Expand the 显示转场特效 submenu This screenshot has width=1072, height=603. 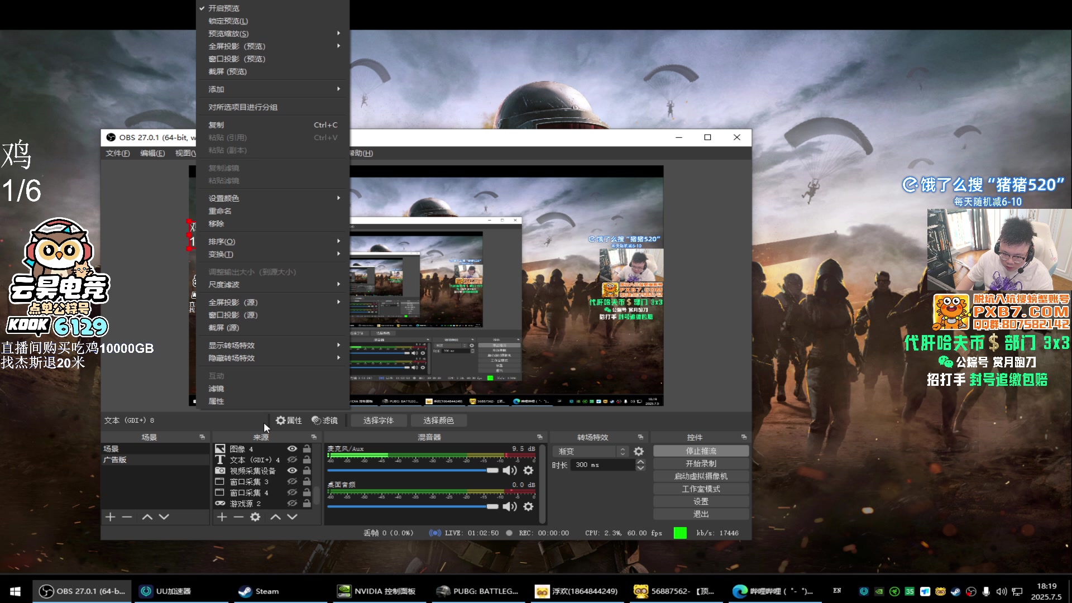coord(272,346)
